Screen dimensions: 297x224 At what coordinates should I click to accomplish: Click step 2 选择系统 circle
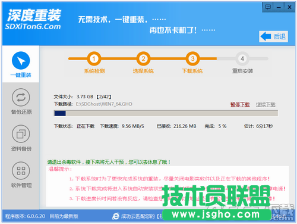tap(143, 58)
